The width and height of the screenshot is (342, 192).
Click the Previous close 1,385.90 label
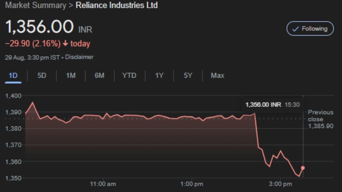[321, 119]
